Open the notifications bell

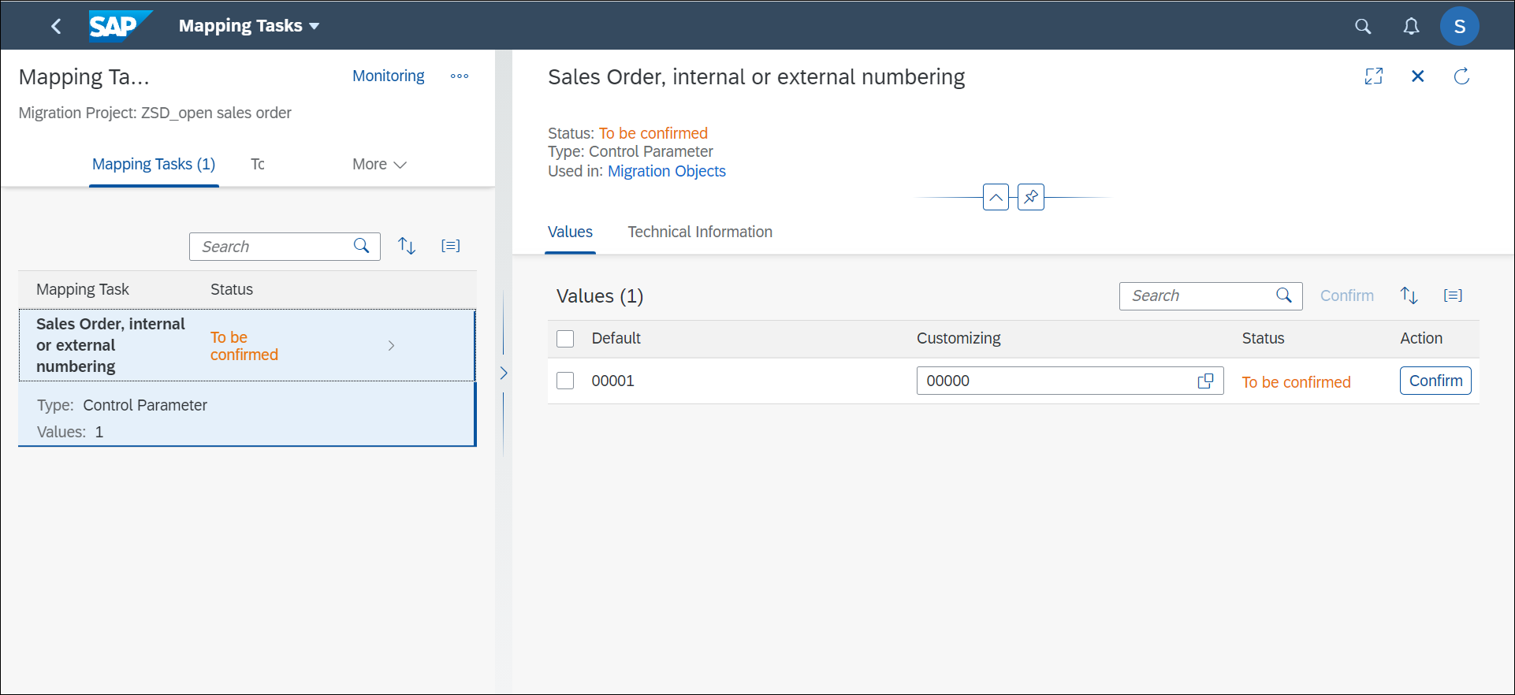1411,27
